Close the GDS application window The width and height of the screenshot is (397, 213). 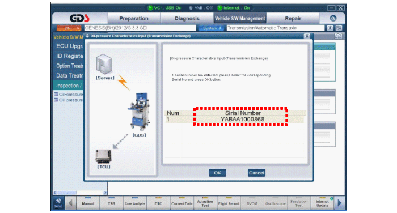tap(341, 8)
